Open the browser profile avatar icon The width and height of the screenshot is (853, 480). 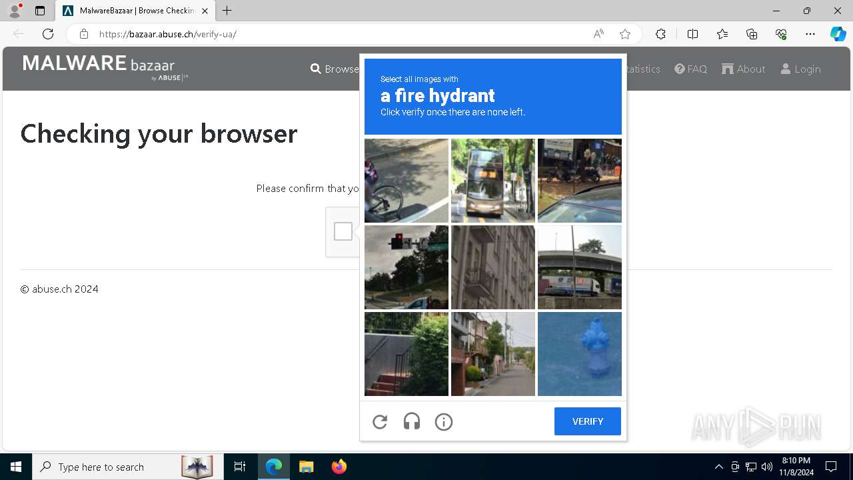pyautogui.click(x=15, y=11)
